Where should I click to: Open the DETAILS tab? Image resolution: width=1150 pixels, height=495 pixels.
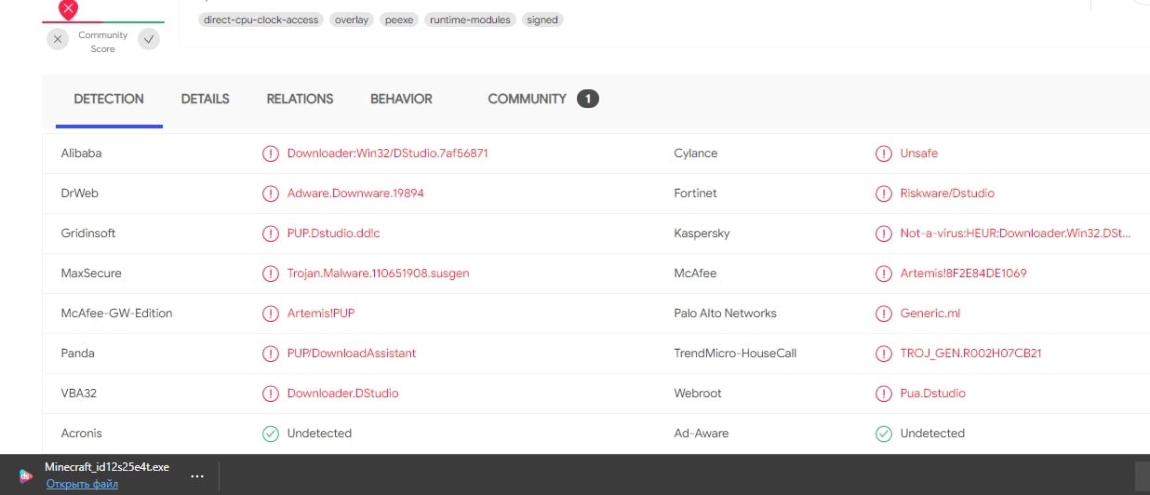click(x=205, y=99)
